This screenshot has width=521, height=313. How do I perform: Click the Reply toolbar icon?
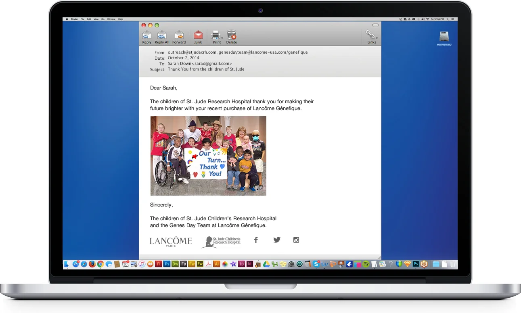(147, 35)
